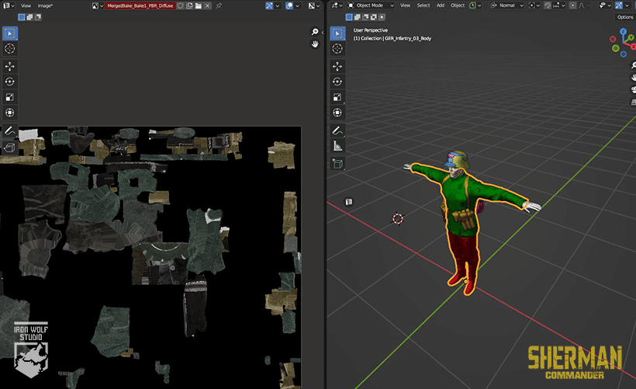
Task: Expand gizmo options arrow in image editor
Action: (278, 5)
